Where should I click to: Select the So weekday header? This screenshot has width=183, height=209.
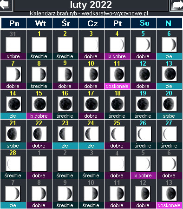click(144, 23)
